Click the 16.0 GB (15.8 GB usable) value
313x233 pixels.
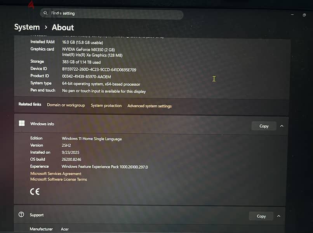click(83, 42)
